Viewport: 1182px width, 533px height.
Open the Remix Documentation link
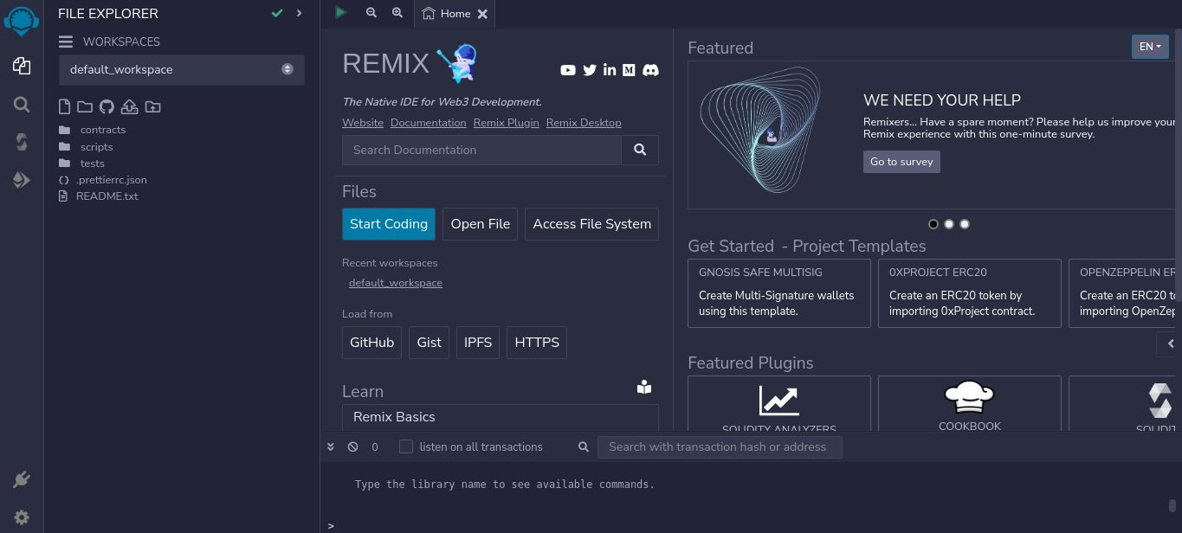pyautogui.click(x=428, y=122)
